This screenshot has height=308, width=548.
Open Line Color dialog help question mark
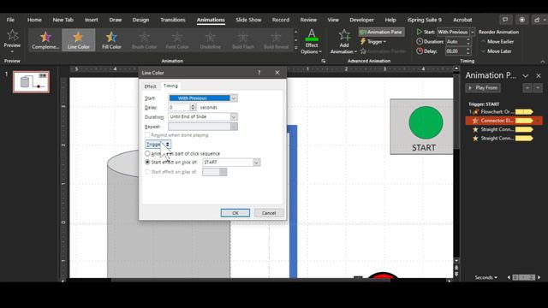tap(259, 73)
